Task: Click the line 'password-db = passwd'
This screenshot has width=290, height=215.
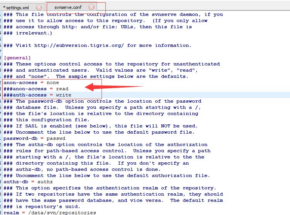Action: click(34, 138)
